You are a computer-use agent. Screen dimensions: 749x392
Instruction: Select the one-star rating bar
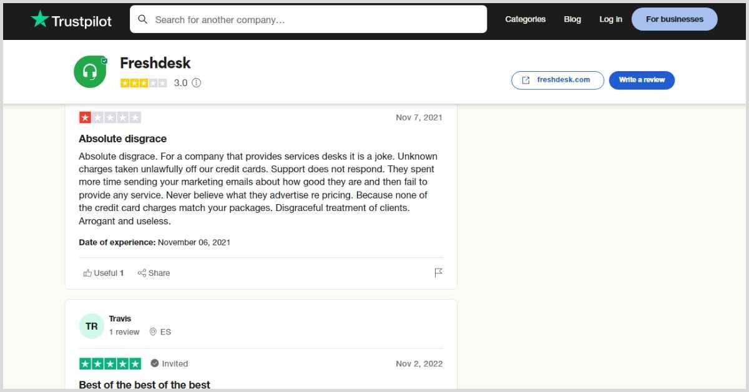(110, 117)
